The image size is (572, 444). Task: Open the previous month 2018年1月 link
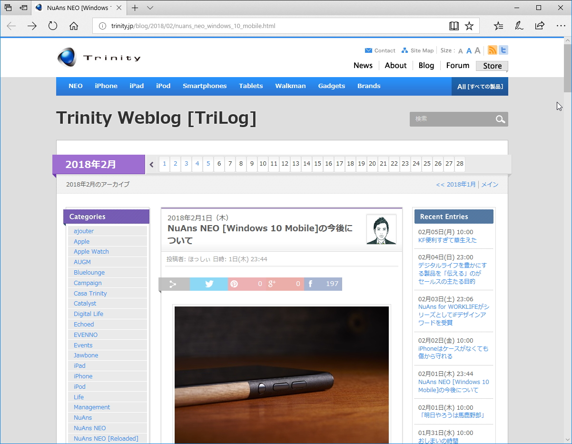[456, 185]
